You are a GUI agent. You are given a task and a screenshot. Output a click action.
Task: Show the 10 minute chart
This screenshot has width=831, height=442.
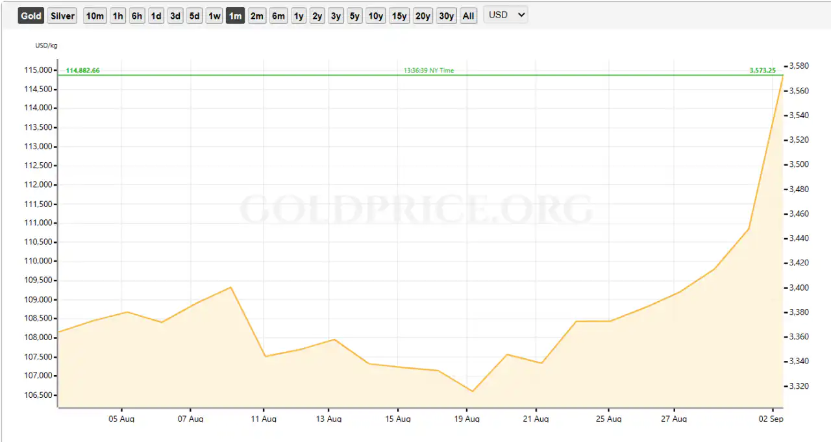(x=94, y=15)
